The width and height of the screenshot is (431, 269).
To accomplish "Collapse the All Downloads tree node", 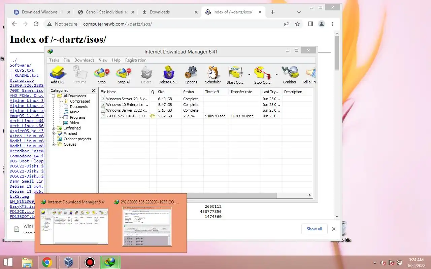I will [54, 96].
